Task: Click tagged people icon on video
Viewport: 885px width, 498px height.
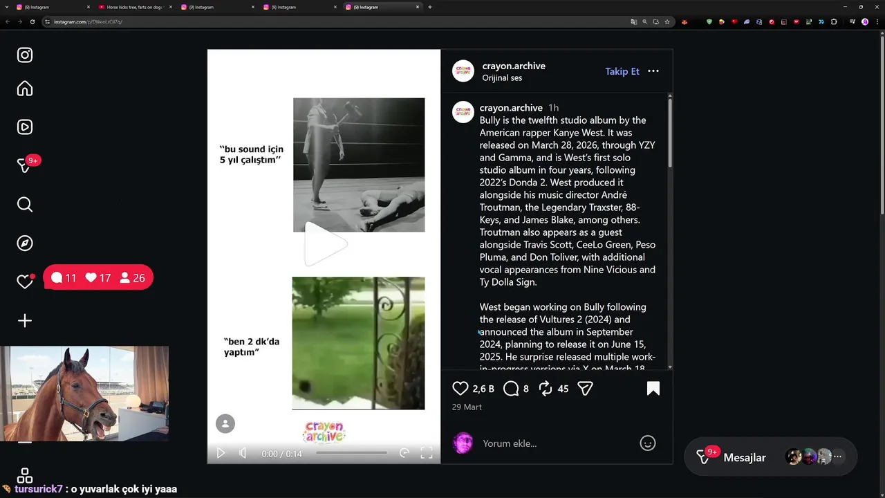Action: point(225,423)
